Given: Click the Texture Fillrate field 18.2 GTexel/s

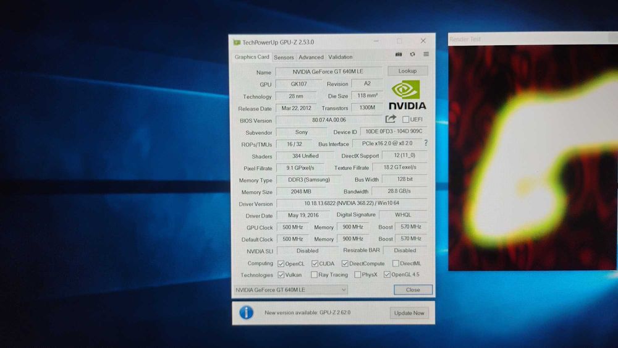Looking at the screenshot, I should [400, 167].
